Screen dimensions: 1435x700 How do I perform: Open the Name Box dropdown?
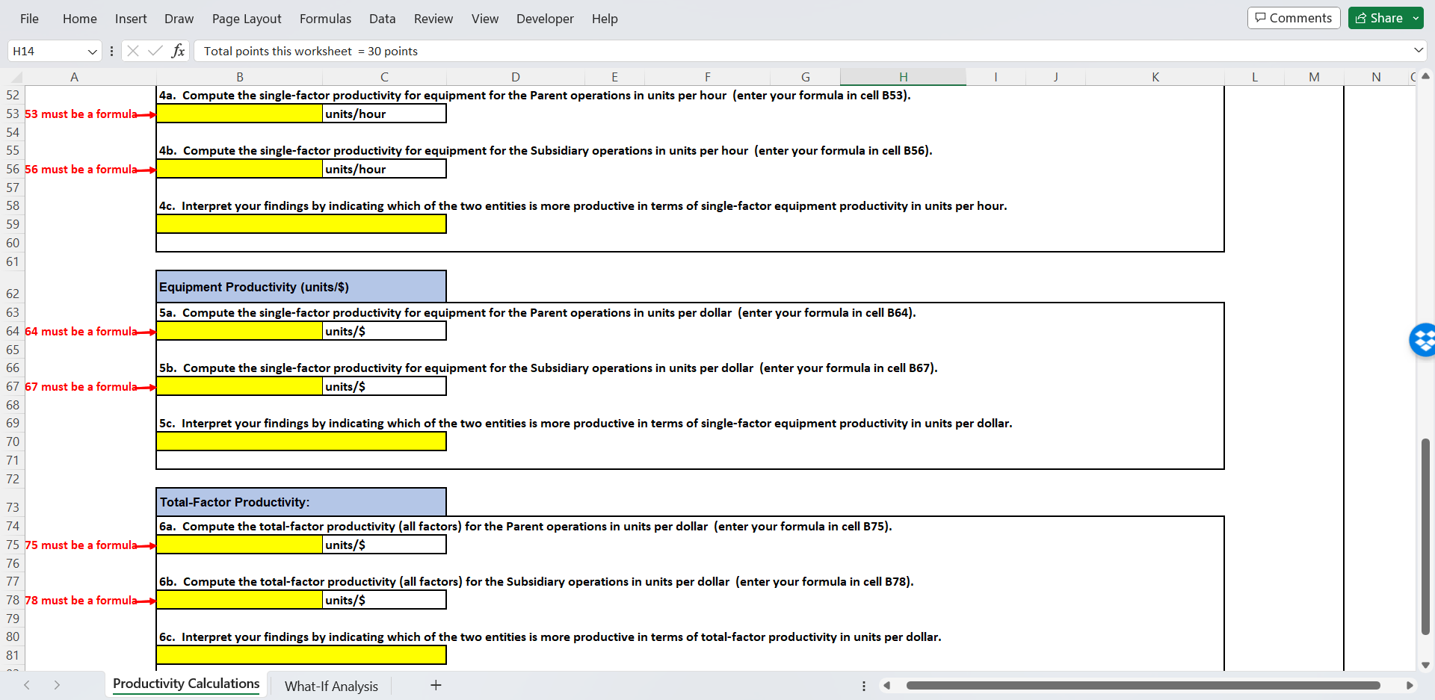[x=92, y=51]
